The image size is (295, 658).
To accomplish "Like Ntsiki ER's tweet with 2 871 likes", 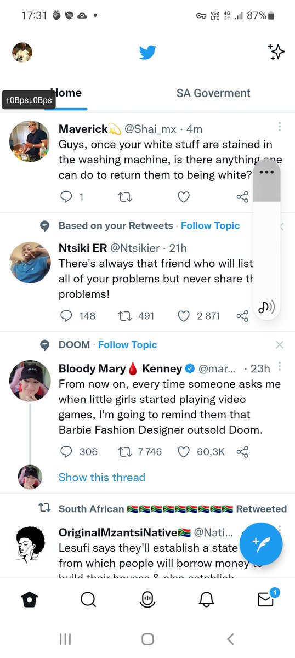I will (184, 316).
